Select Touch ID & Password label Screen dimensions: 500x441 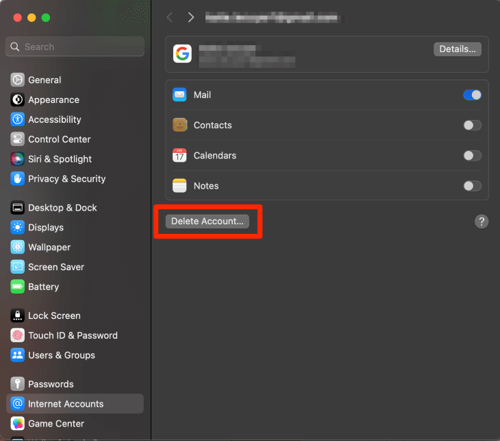point(73,335)
